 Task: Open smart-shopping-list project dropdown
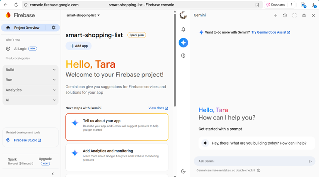pyautogui.click(x=83, y=15)
